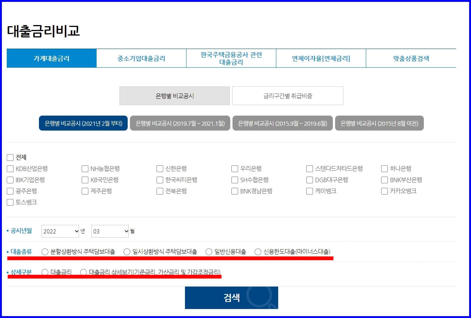
Task: Select 은행별 비교공시 (2015년 8월 이전) period
Action: pyautogui.click(x=379, y=123)
